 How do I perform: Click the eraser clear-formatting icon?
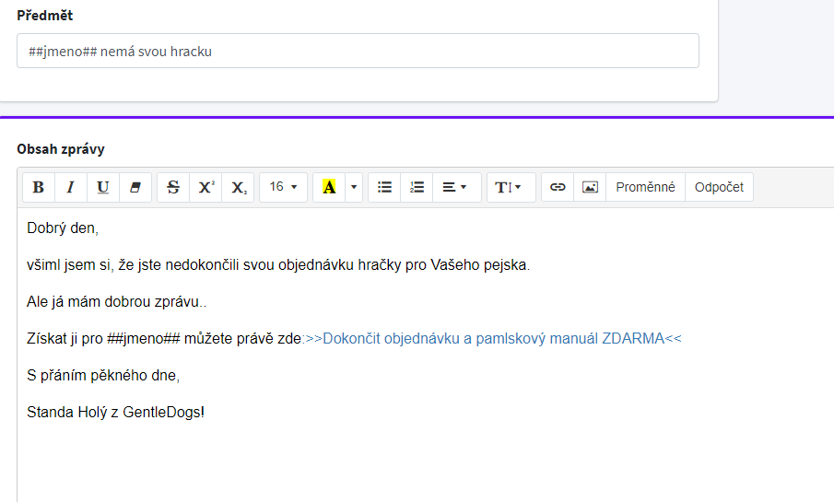point(135,187)
